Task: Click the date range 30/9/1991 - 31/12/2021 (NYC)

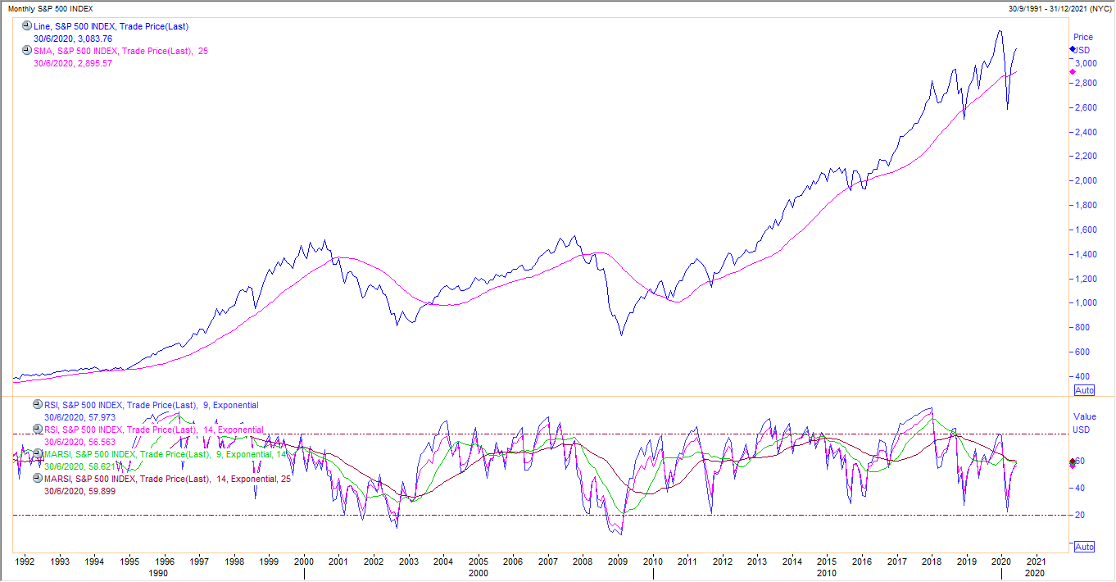Action: (x=1059, y=8)
